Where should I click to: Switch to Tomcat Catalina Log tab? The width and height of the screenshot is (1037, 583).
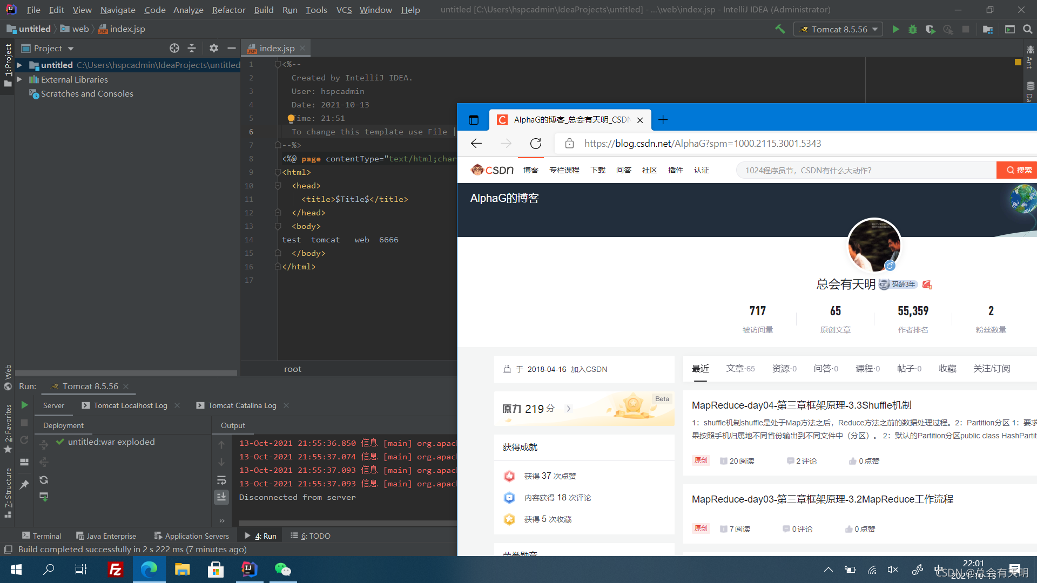(241, 405)
